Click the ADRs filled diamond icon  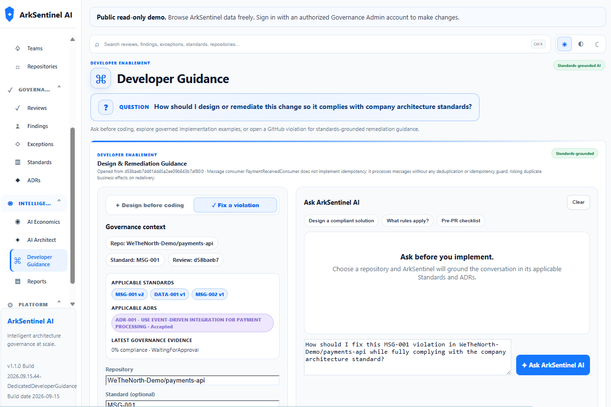coord(18,180)
